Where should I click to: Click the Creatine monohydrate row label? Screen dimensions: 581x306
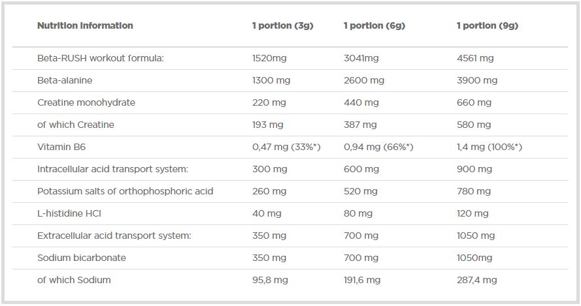click(86, 102)
